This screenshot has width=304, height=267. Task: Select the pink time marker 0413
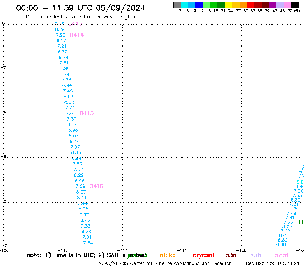[75, 24]
